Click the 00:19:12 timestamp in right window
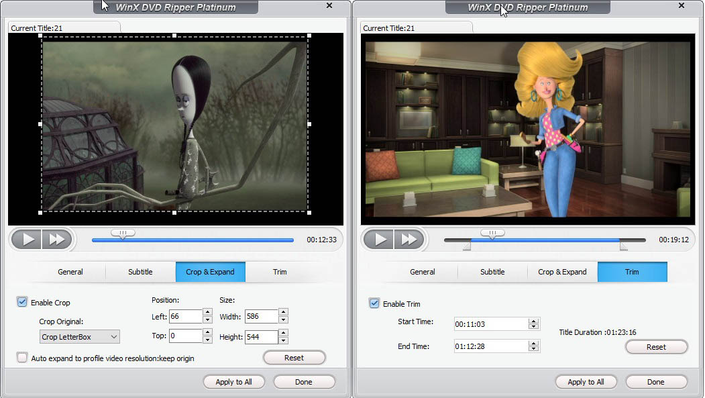 pyautogui.click(x=673, y=240)
